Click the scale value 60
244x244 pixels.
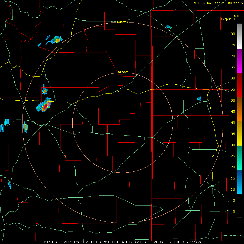233,78
